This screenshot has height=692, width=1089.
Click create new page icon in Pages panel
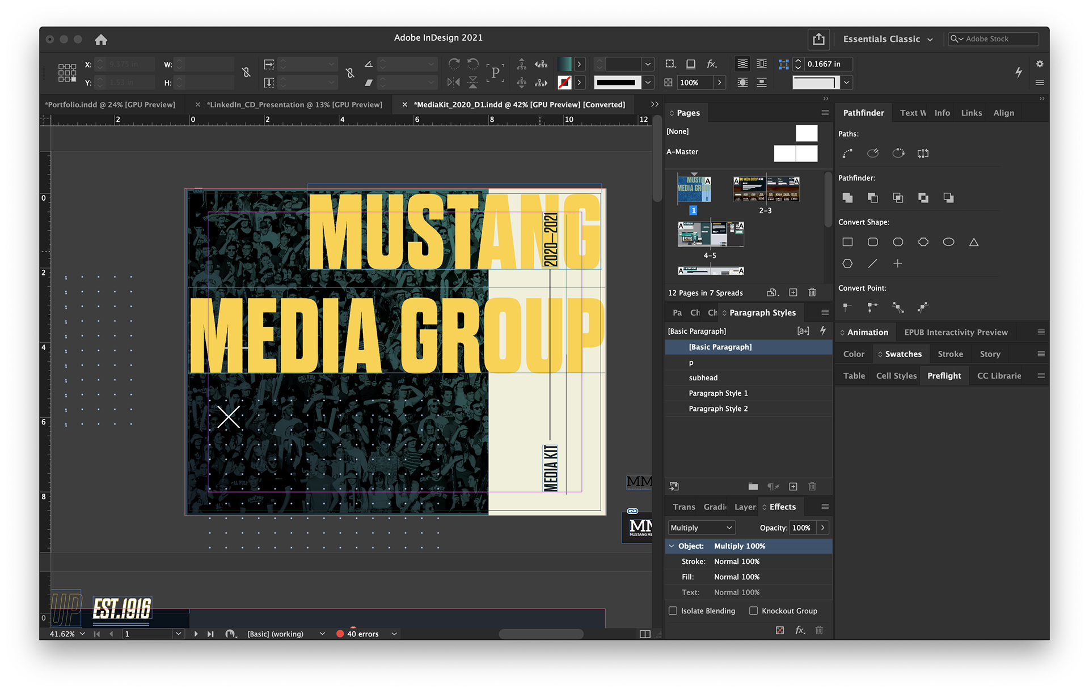click(793, 292)
